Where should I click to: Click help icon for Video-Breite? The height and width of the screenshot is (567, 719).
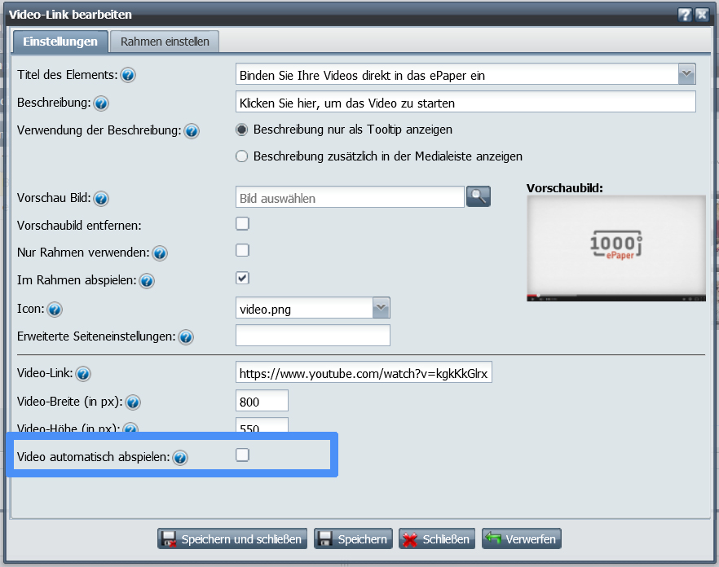133,402
